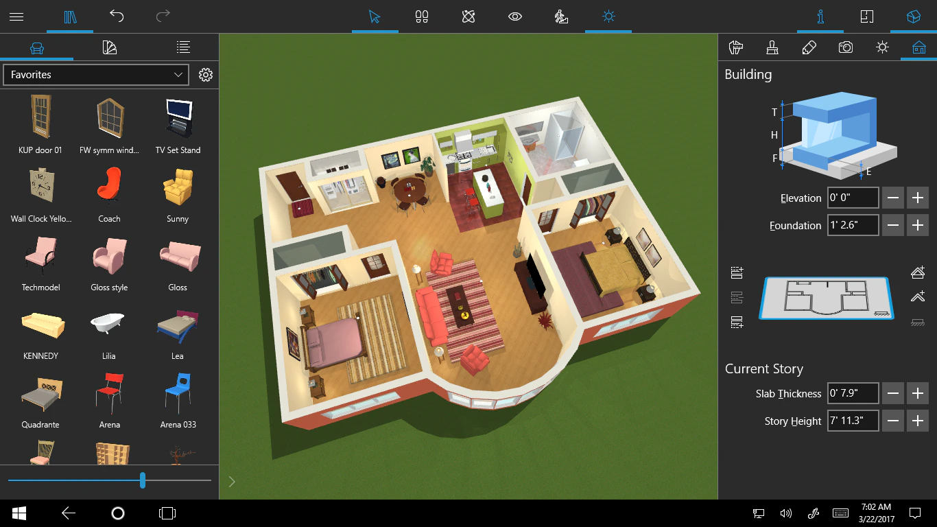Increase Slab Thickness with plus
Image resolution: width=937 pixels, height=527 pixels.
pos(918,393)
